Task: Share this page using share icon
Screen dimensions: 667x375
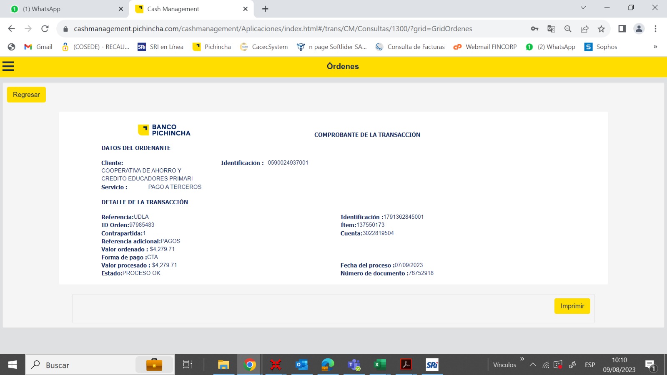Action: tap(584, 29)
